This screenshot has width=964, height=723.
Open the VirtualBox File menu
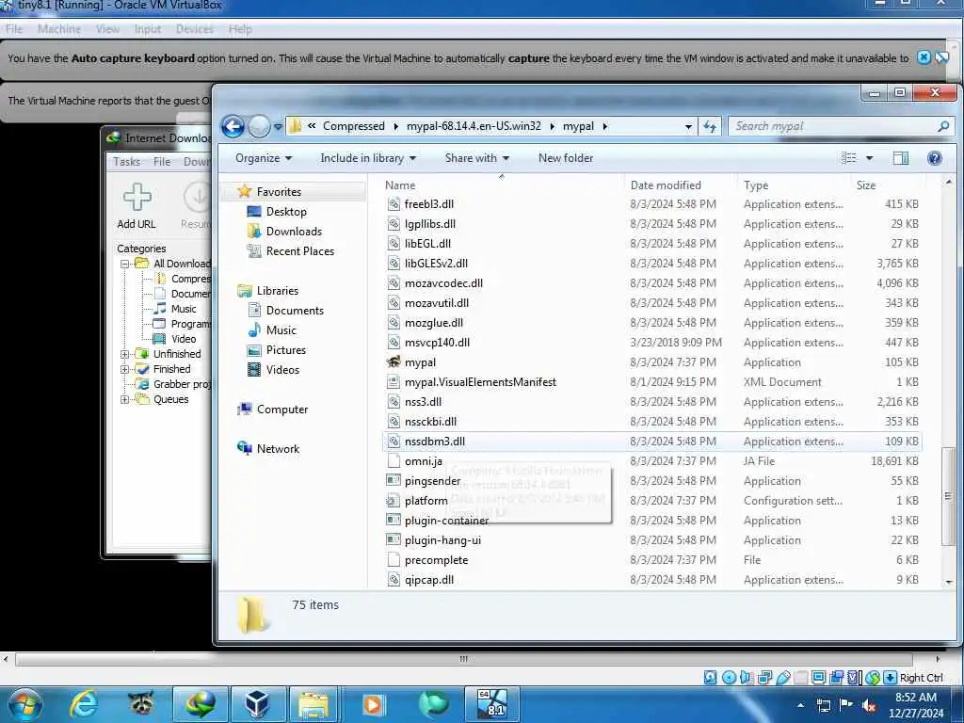pyautogui.click(x=14, y=29)
